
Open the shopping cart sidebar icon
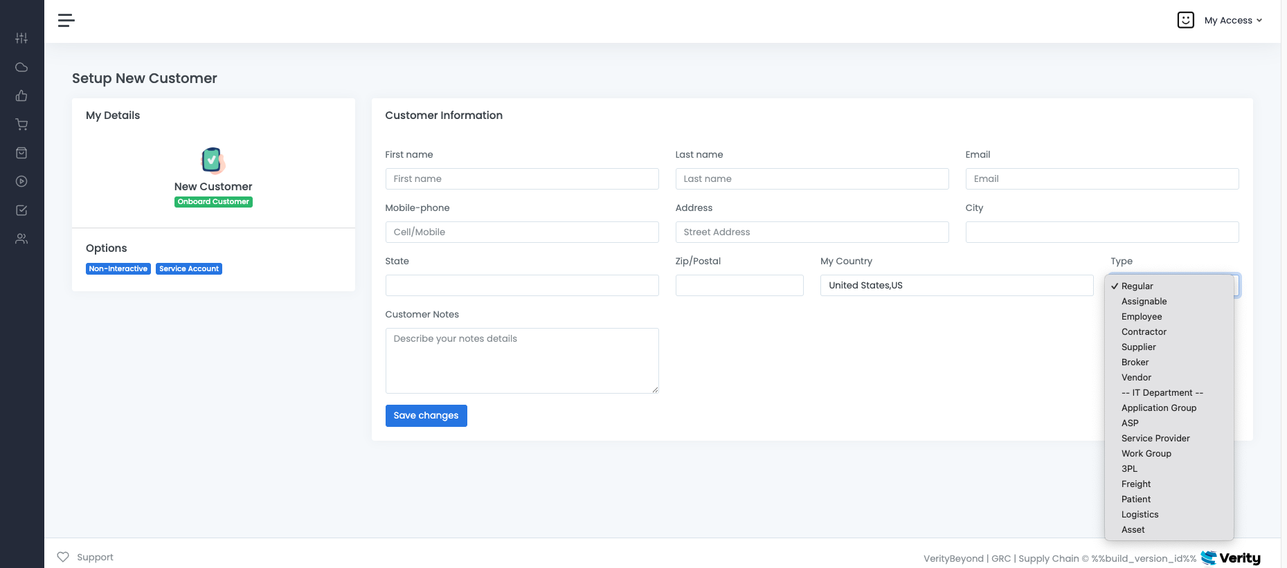point(21,125)
